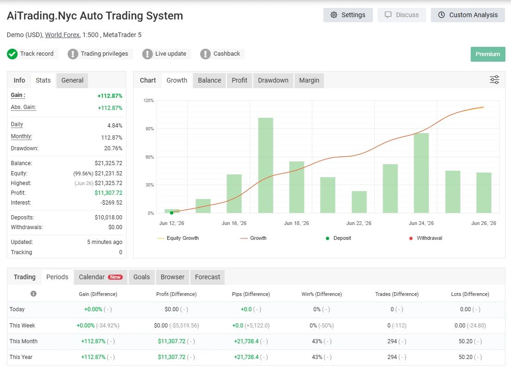The width and height of the screenshot is (511, 372).
Task: Click the Live update exclamation icon
Action: (x=147, y=54)
